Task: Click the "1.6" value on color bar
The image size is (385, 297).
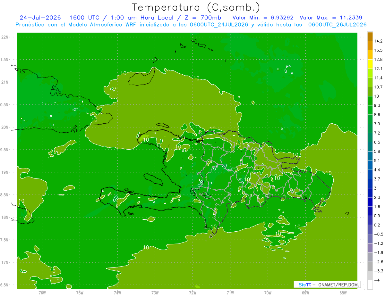Action: click(x=377, y=206)
